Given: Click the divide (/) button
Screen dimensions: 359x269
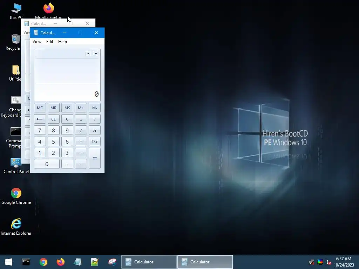Looking at the screenshot, I should pyautogui.click(x=81, y=130).
